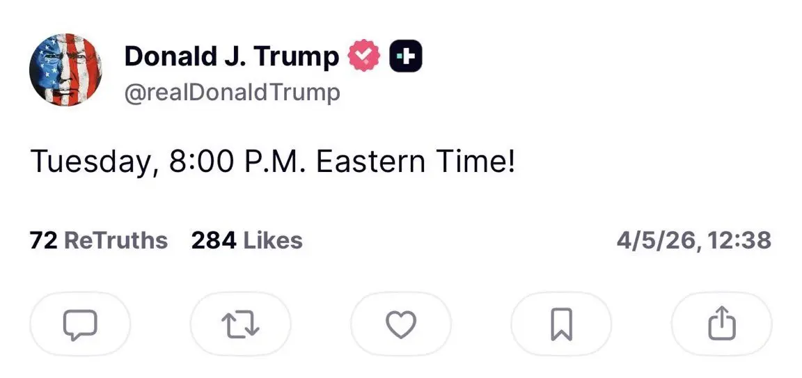Click the @realDonaldTrump handle
Image resolution: width=802 pixels, height=378 pixels.
[232, 93]
